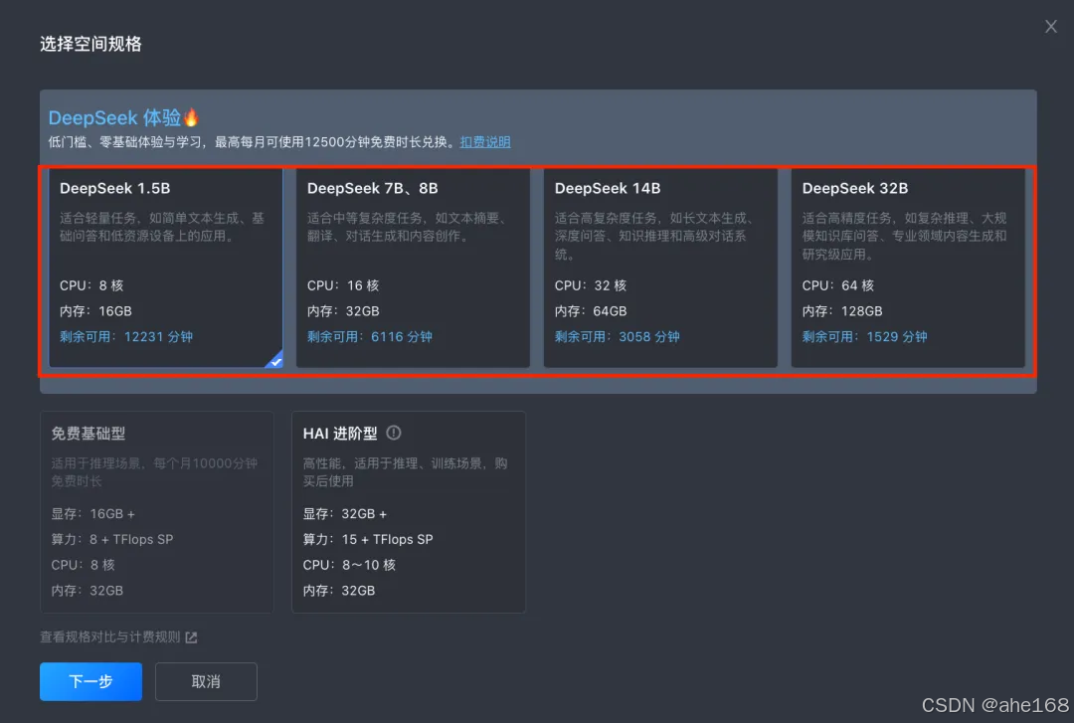1074x723 pixels.
Task: Click the flame icon next to DeepSeek 体验
Action: click(191, 117)
